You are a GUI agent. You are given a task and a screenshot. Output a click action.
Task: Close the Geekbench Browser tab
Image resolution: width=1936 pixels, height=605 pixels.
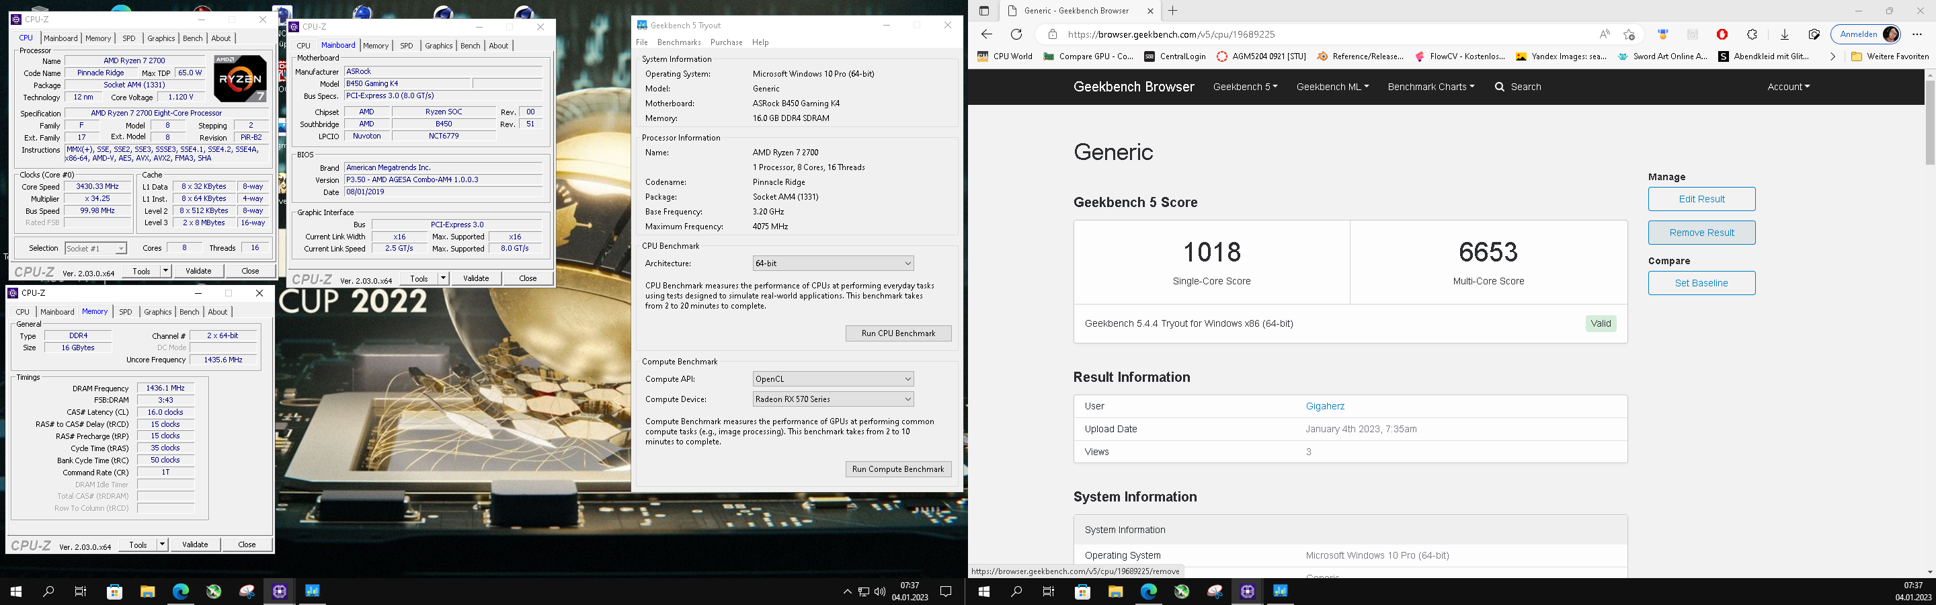point(1150,11)
